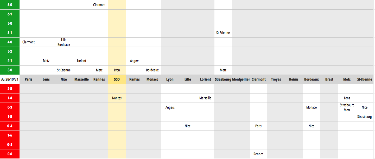Click the 'Au 28/10/21' date cell
This screenshot has width=375, height=159.
pyautogui.click(x=10, y=79)
